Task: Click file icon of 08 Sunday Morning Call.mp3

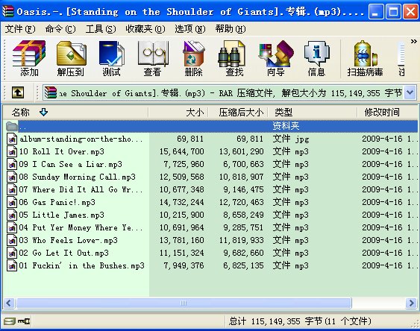Action: [x=12, y=177]
